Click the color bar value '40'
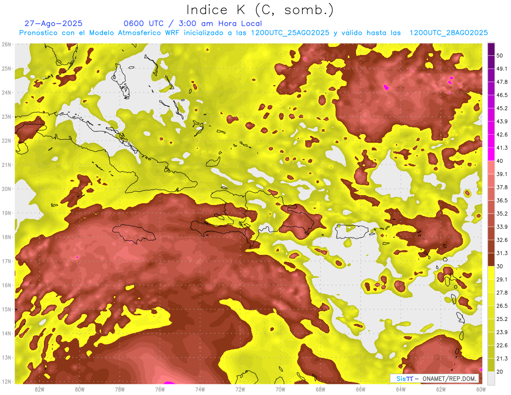Image resolution: width=511 pixels, height=395 pixels. (500, 161)
